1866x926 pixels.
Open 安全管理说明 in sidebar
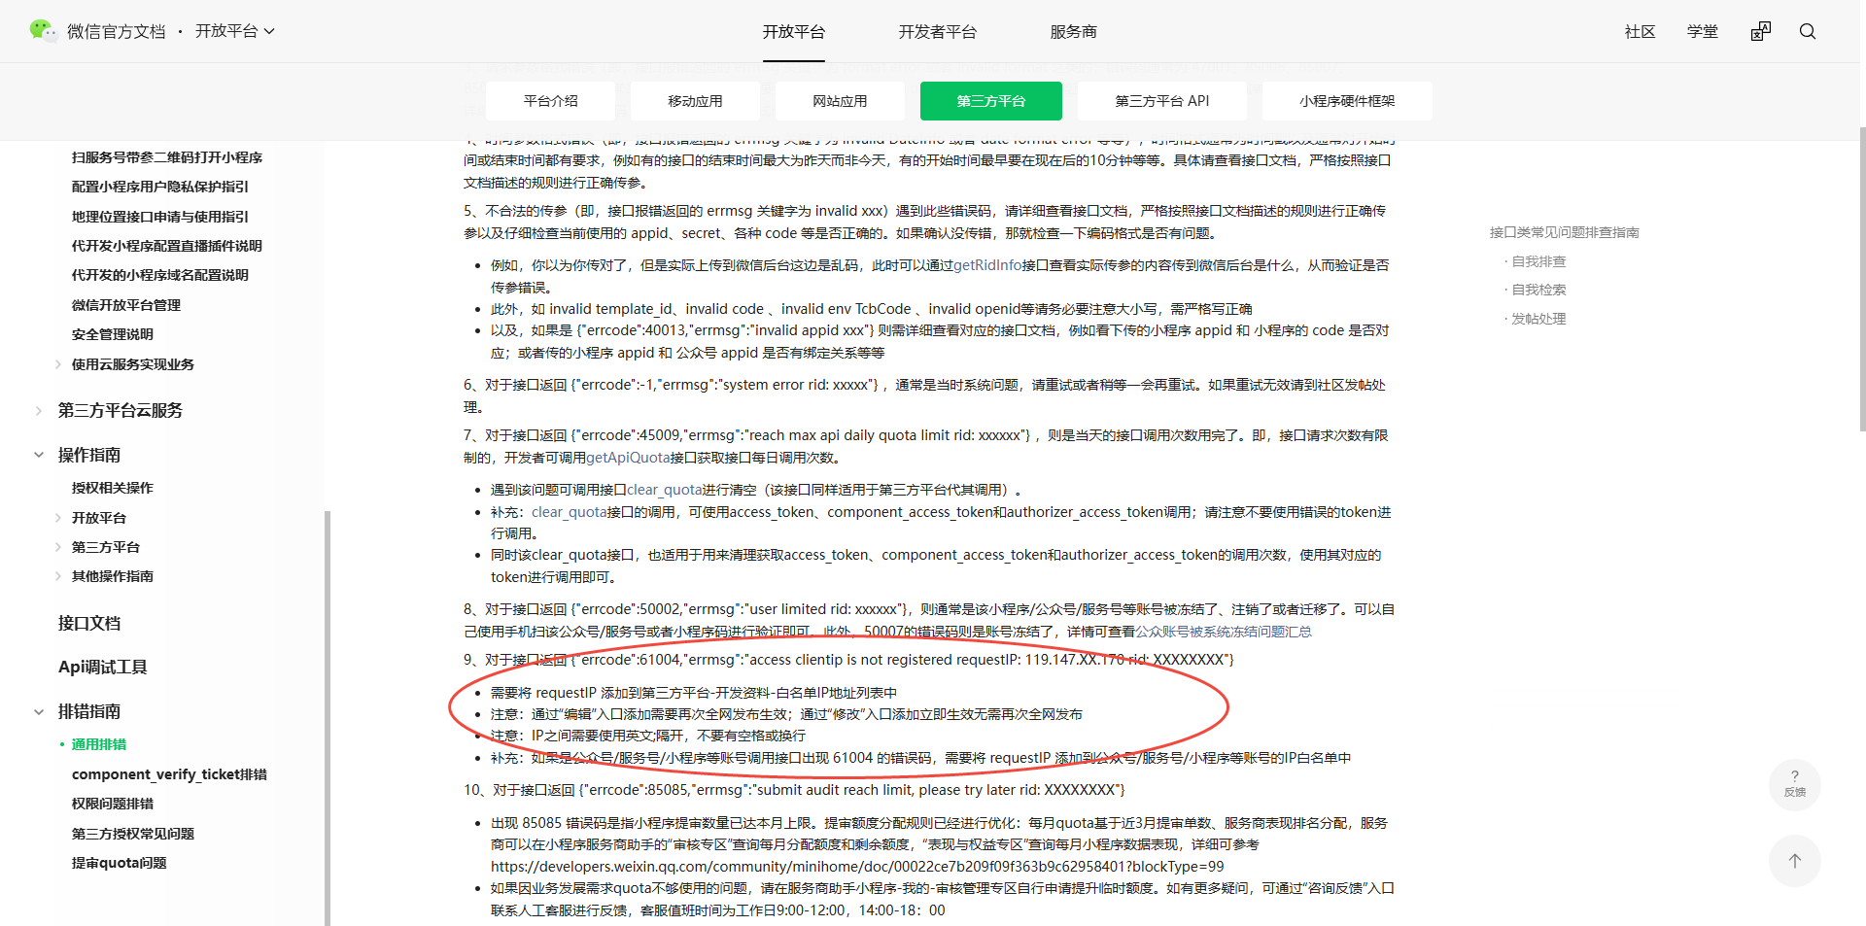tap(113, 334)
